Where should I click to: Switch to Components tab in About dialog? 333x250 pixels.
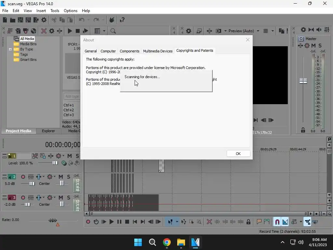point(129,51)
